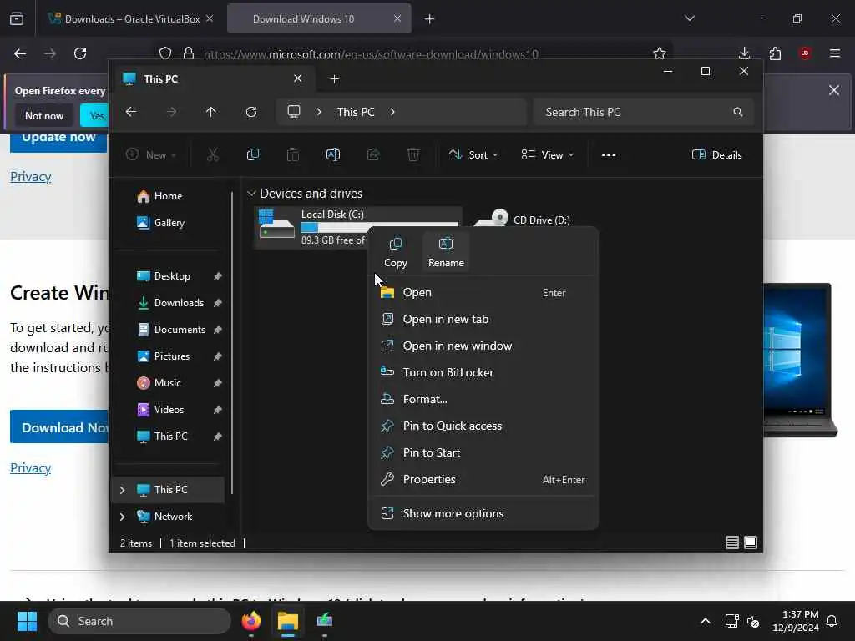
Task: Click Rename icon in context menu
Action: tap(446, 252)
